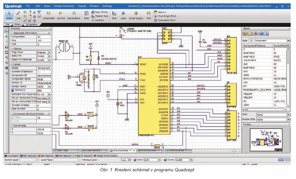
Task: Open the ERC Results tab
Action: (x=28, y=156)
